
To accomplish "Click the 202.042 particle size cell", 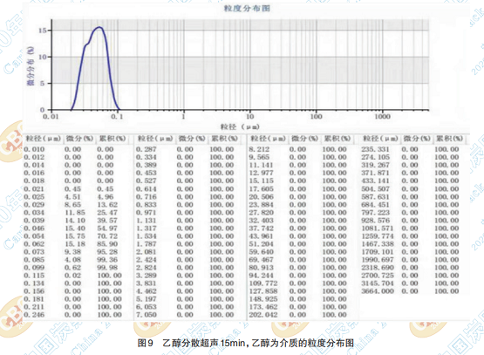I will coord(263,315).
